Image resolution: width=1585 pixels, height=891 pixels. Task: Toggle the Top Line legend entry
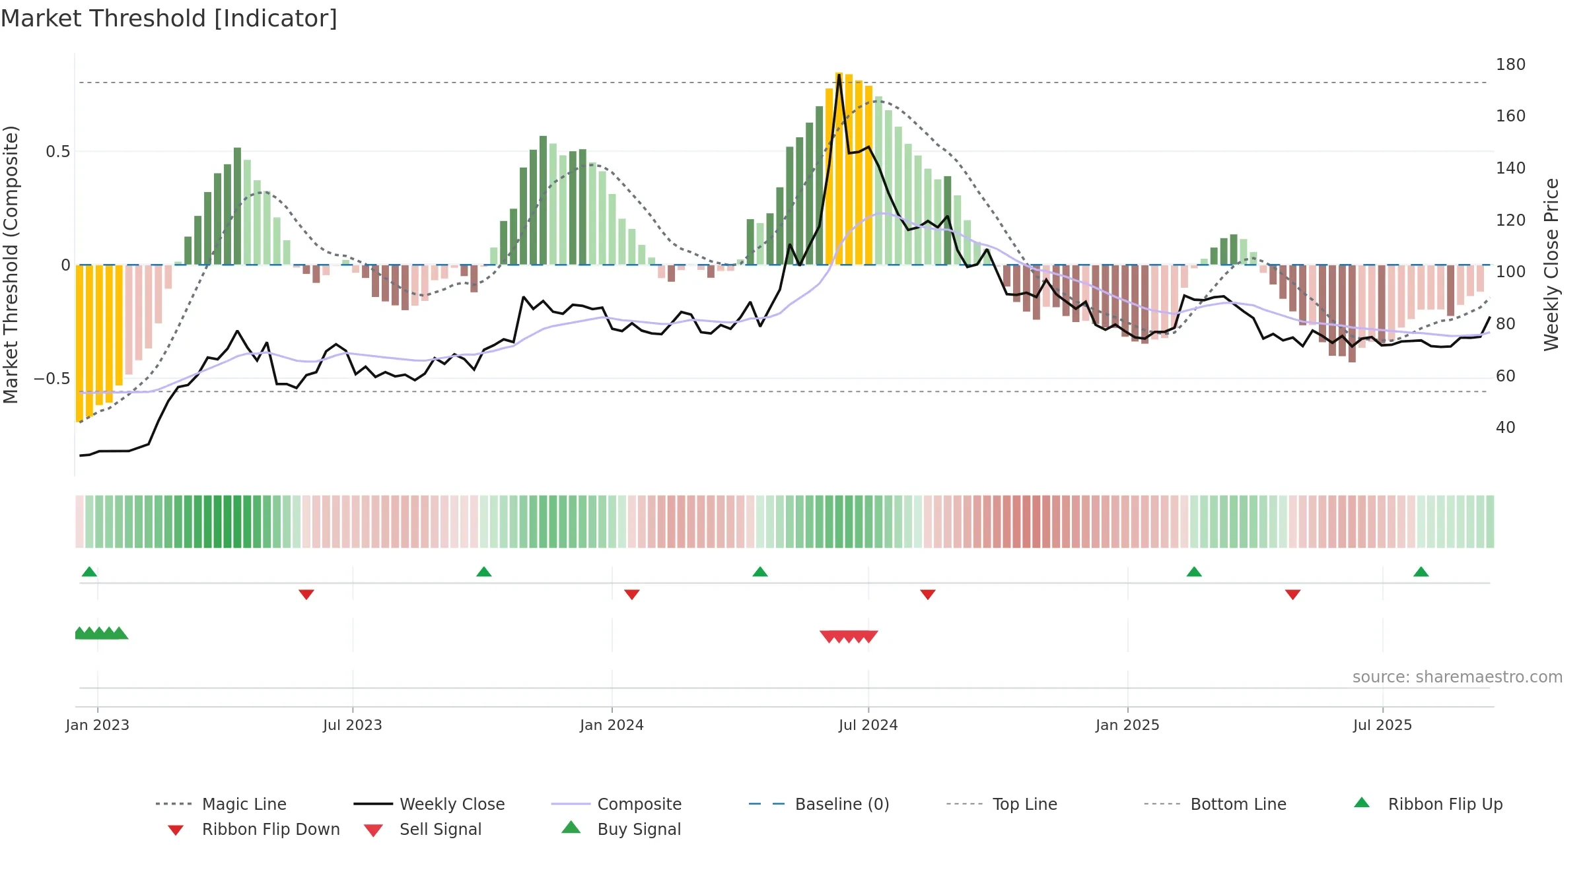tap(1002, 804)
